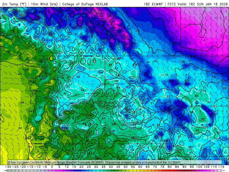
Task: Click the 60 label on color scale
Action: point(140,167)
